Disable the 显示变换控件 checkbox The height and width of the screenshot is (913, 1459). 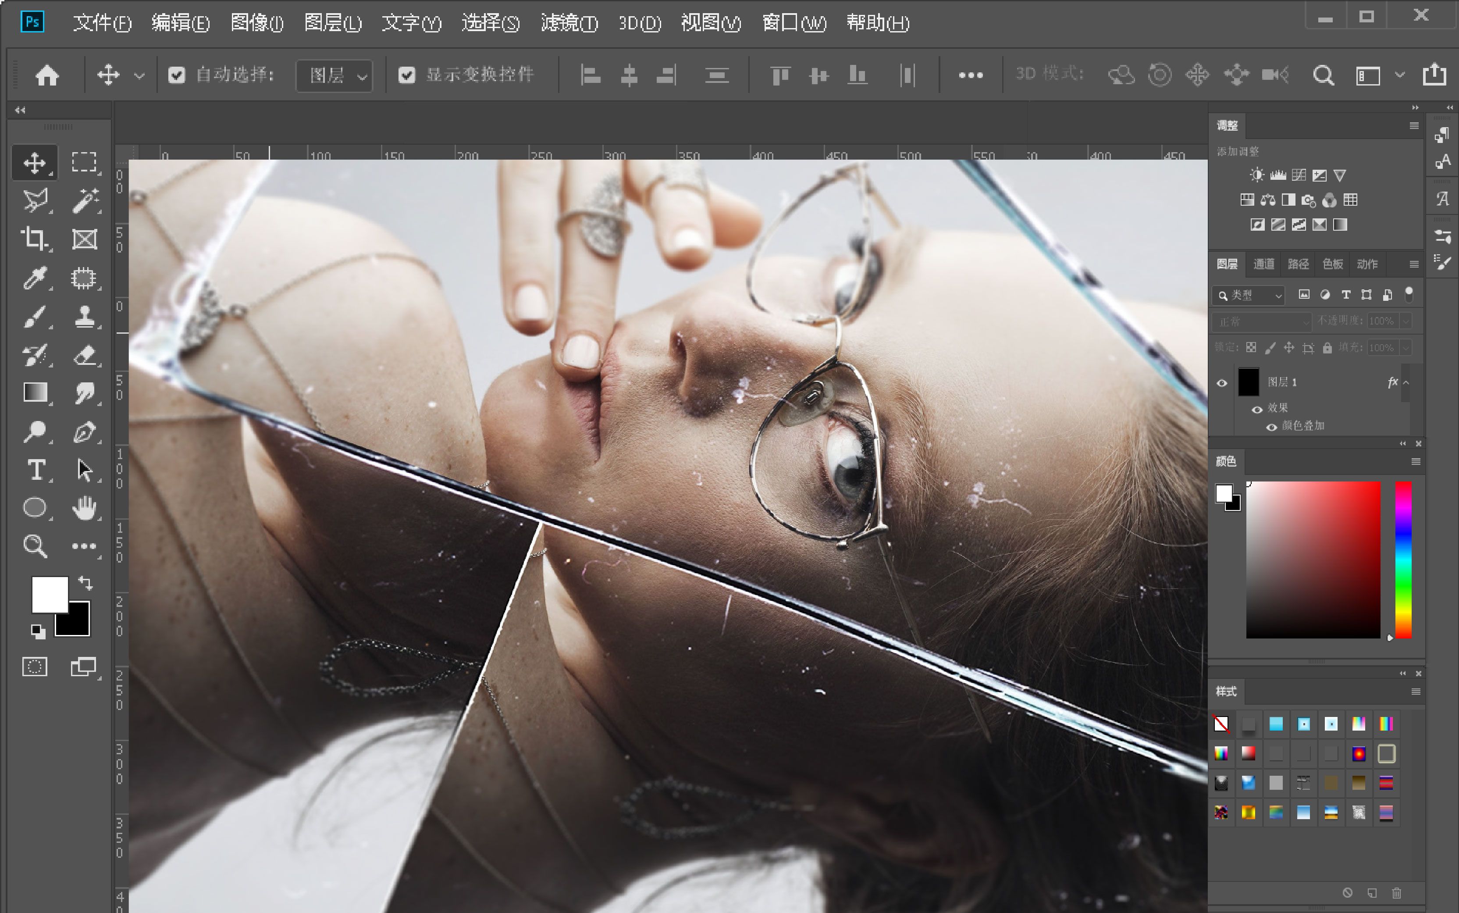[x=407, y=75]
